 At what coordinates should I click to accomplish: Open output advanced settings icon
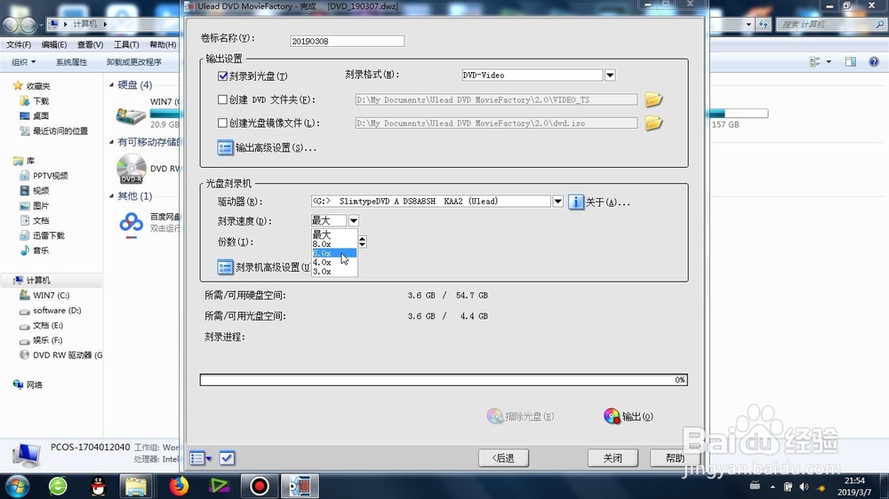225,147
